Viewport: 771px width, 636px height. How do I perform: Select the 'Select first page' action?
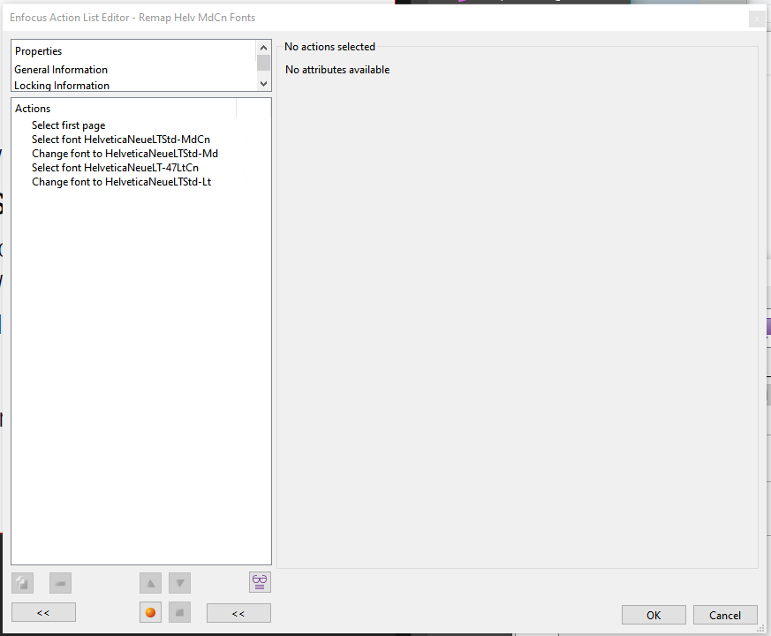[x=68, y=125]
